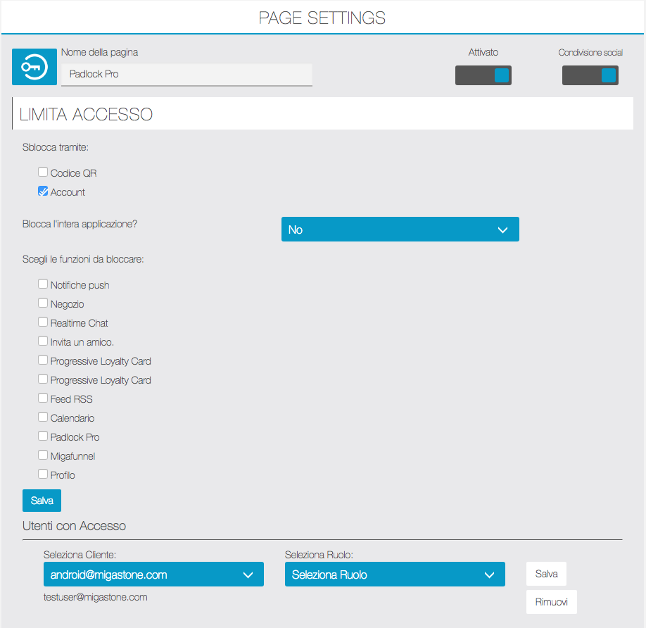Click the blue Salva button below Profilo
This screenshot has height=628, width=646.
[x=42, y=501]
